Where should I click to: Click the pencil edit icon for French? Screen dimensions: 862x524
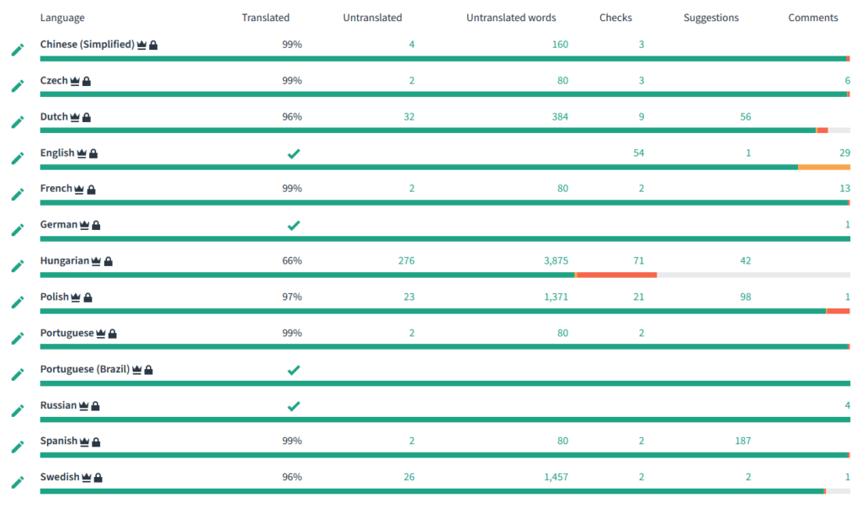pyautogui.click(x=18, y=195)
